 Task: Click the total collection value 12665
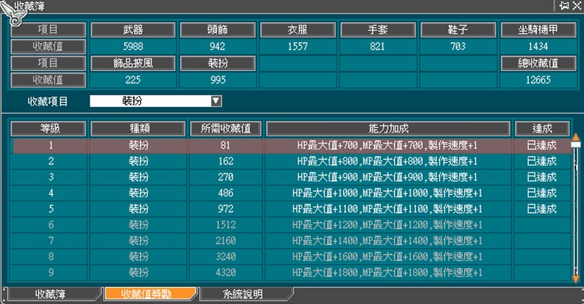pyautogui.click(x=538, y=80)
